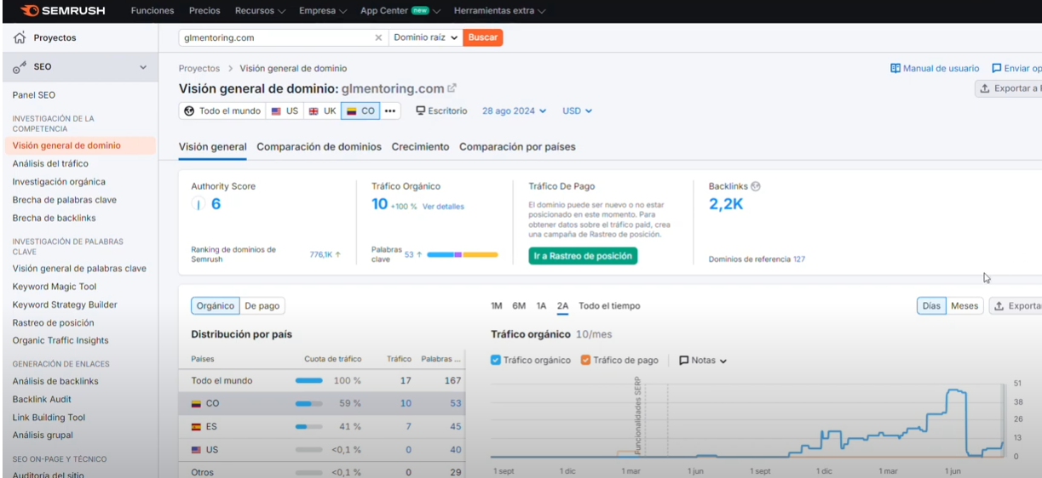Click the Spain flag in the country table
The image size is (1042, 478).
[x=196, y=426]
